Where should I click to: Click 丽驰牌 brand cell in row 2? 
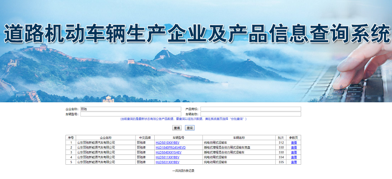[145, 148]
